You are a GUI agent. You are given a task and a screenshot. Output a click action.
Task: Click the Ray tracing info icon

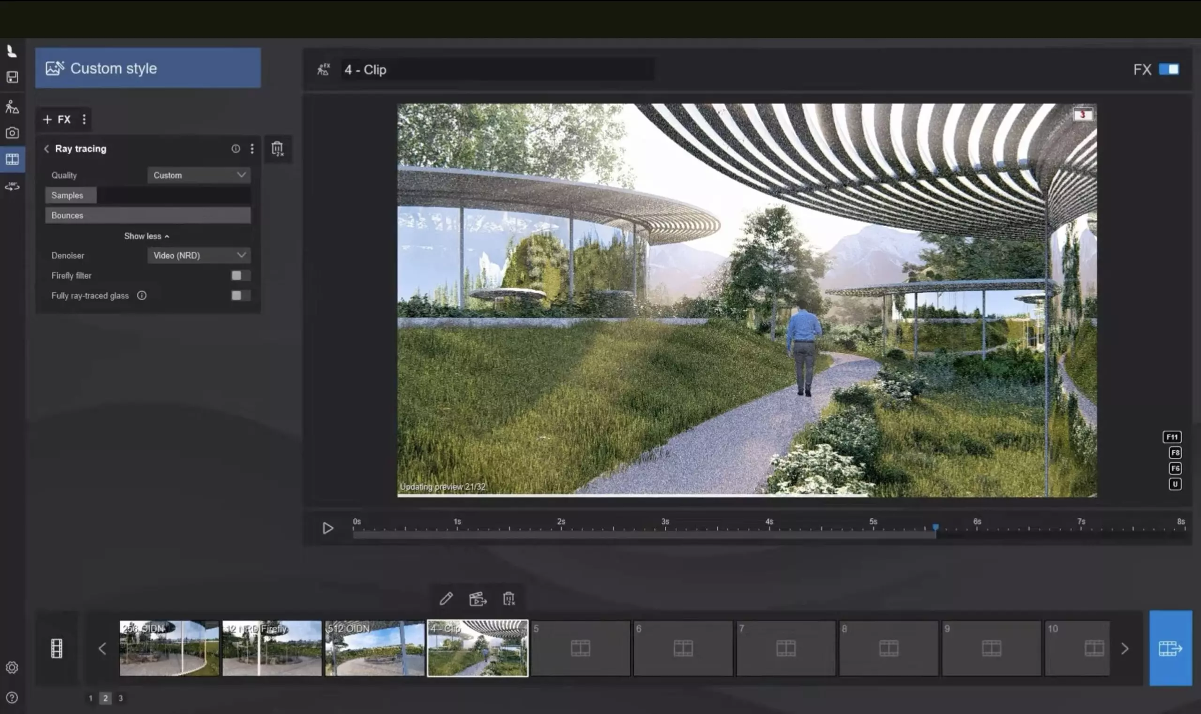(x=236, y=149)
